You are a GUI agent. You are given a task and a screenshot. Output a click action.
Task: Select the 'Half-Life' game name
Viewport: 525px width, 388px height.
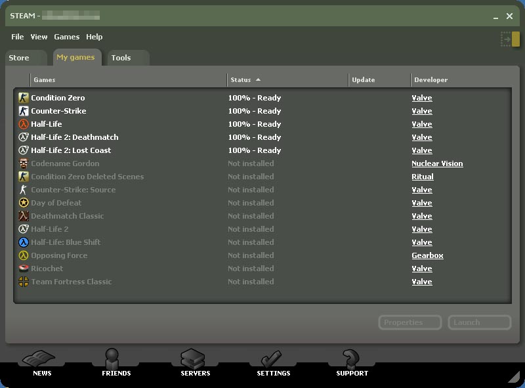tap(47, 124)
